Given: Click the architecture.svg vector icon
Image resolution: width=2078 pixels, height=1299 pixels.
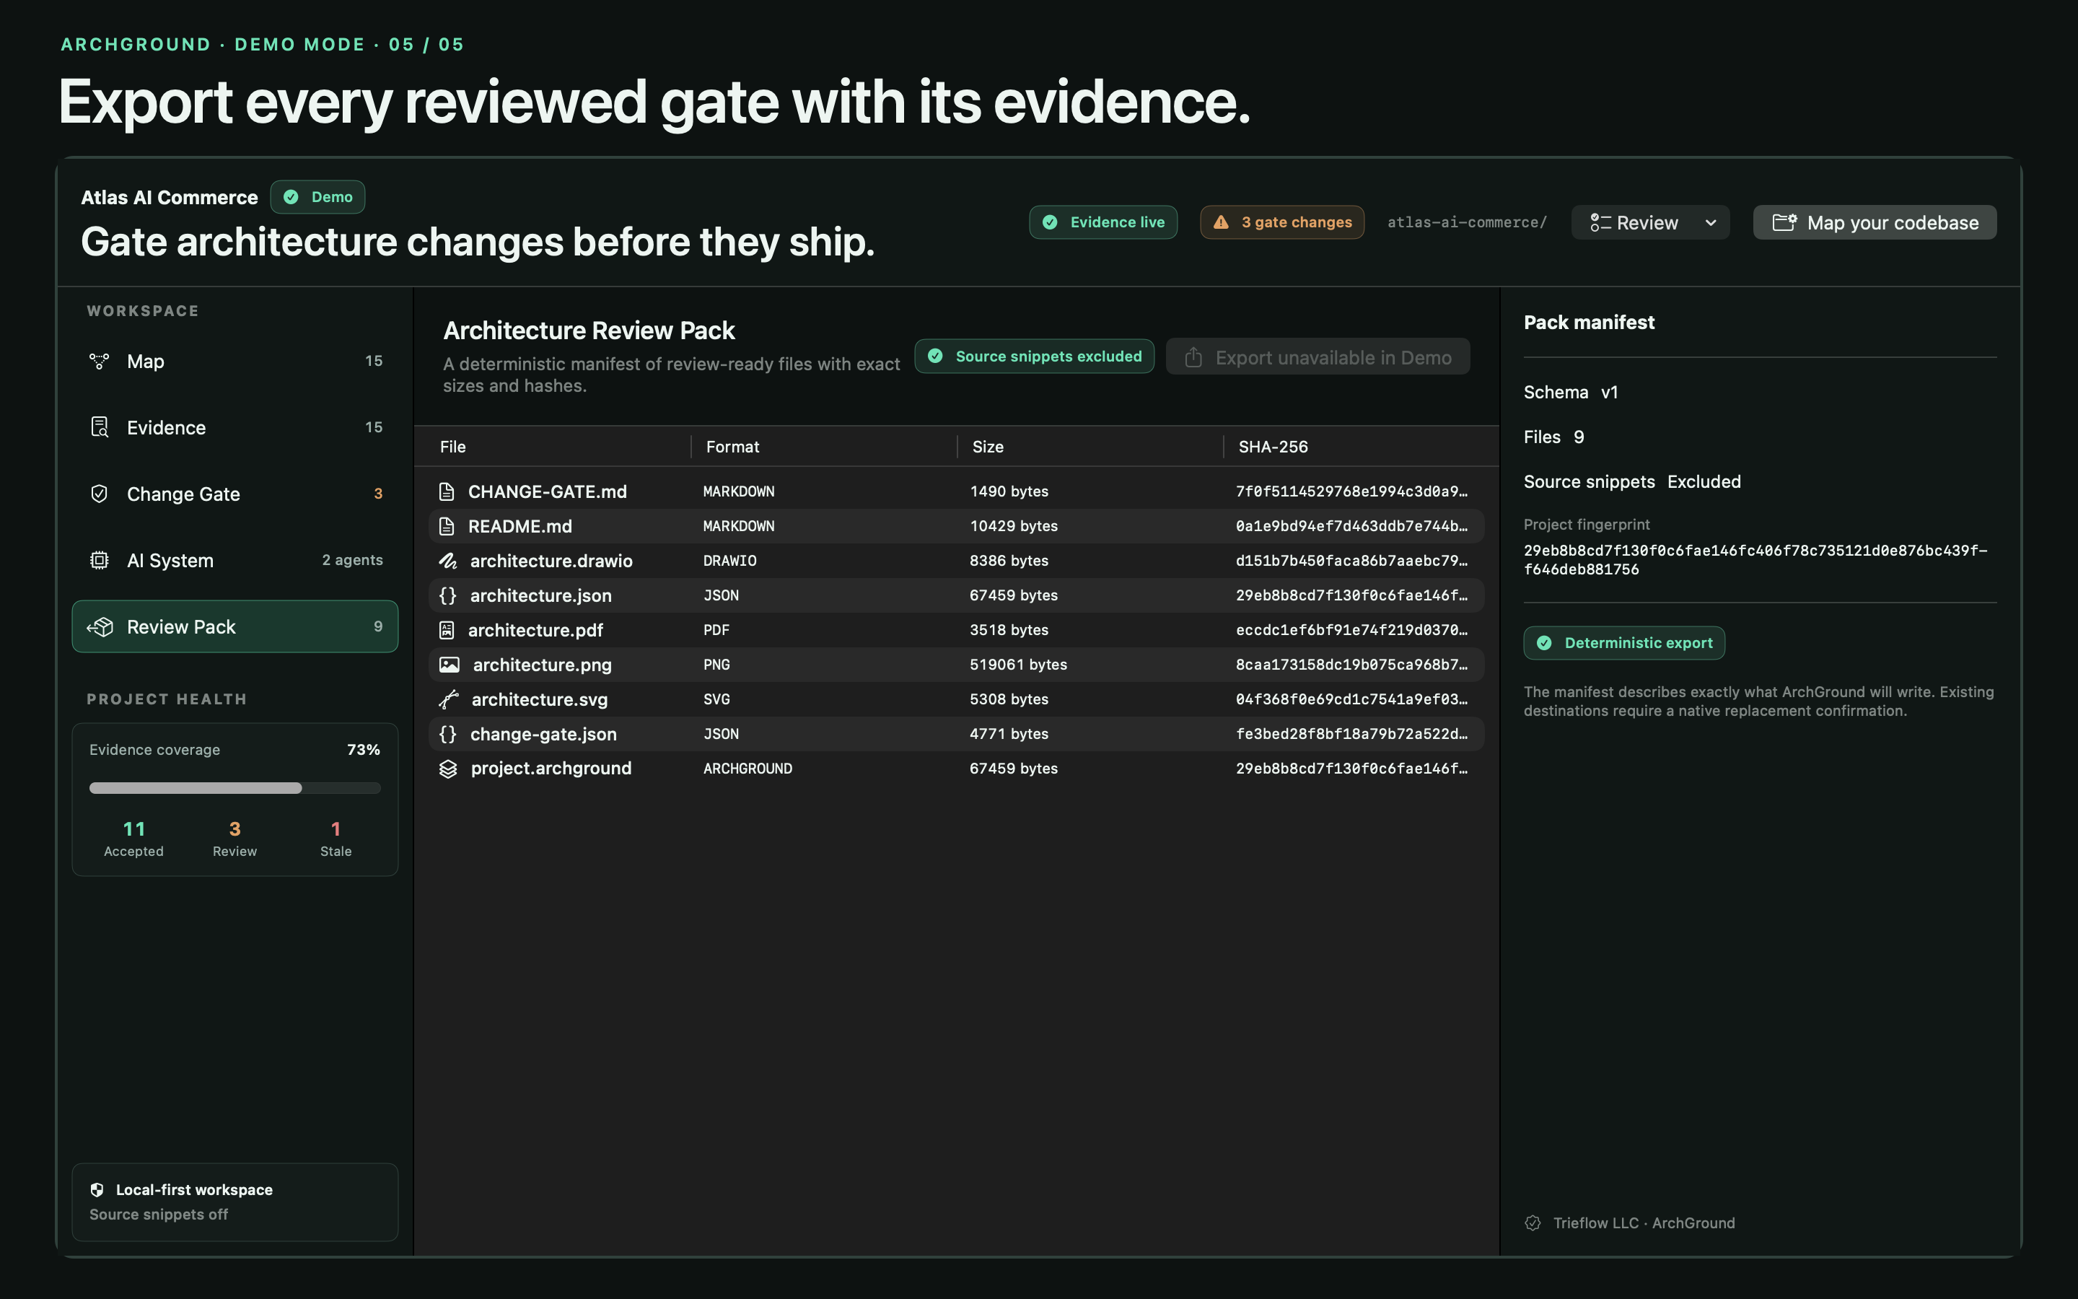Looking at the screenshot, I should click(448, 699).
